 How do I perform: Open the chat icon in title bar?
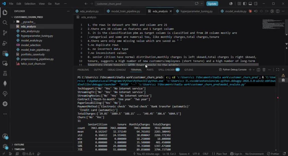[196, 4]
